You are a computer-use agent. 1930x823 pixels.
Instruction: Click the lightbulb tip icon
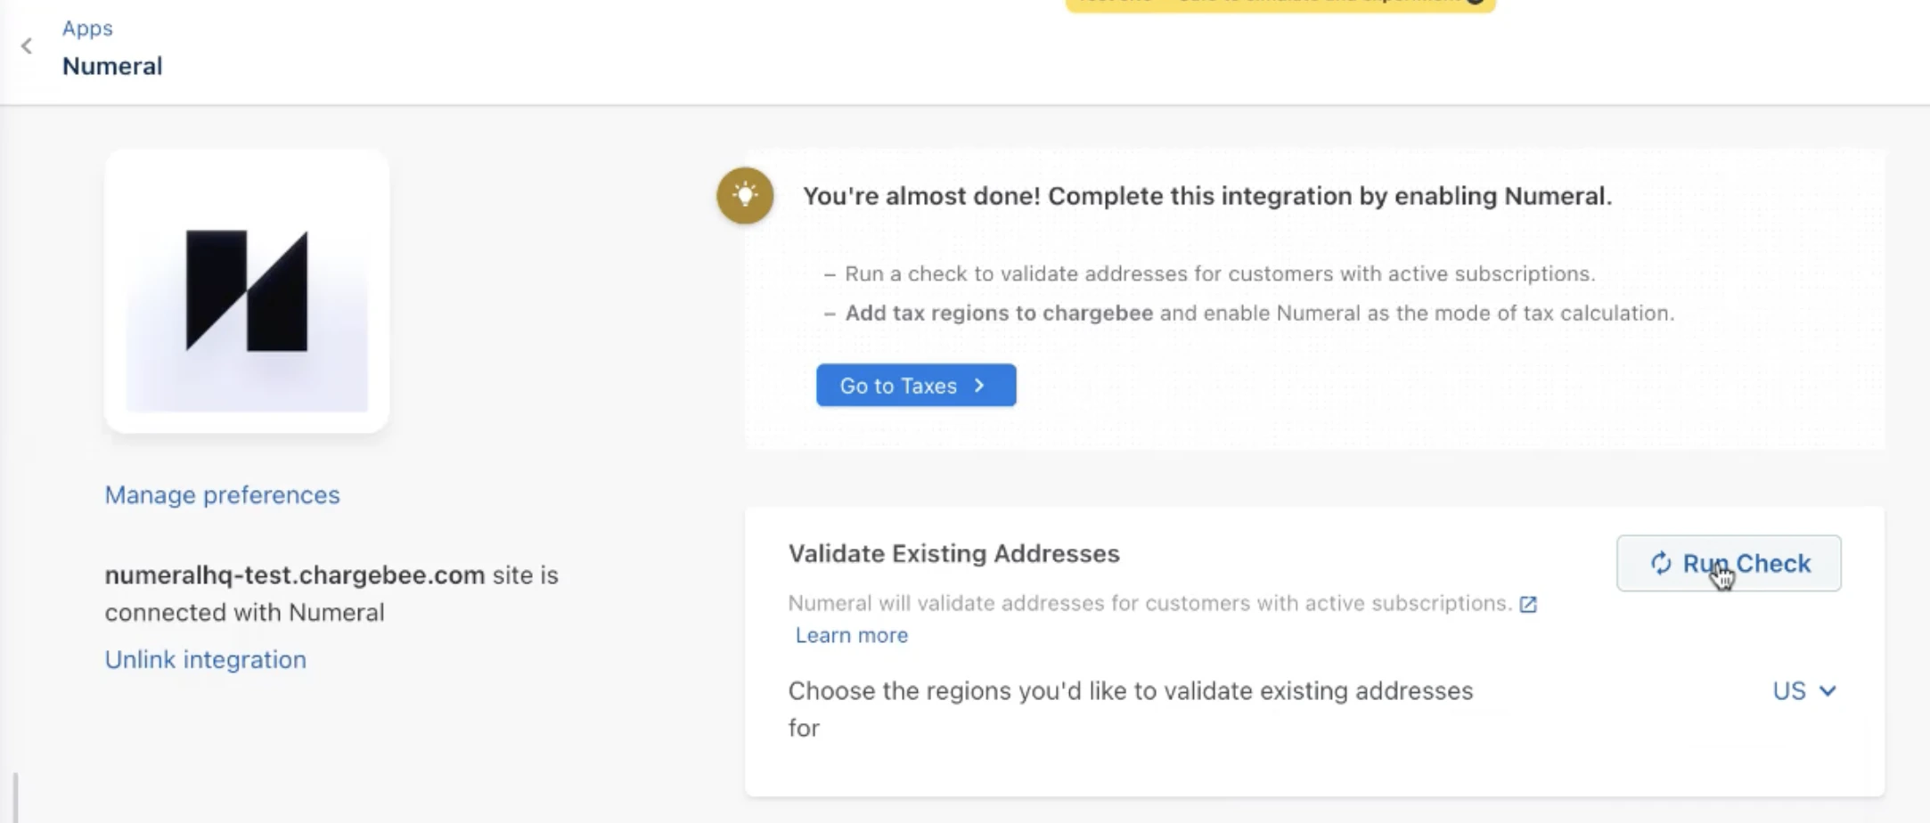[x=745, y=195]
